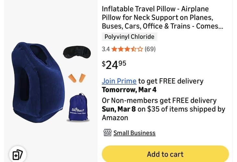The height and width of the screenshot is (162, 237).
Task: Click the 3.4 rating number
Action: (x=106, y=49)
